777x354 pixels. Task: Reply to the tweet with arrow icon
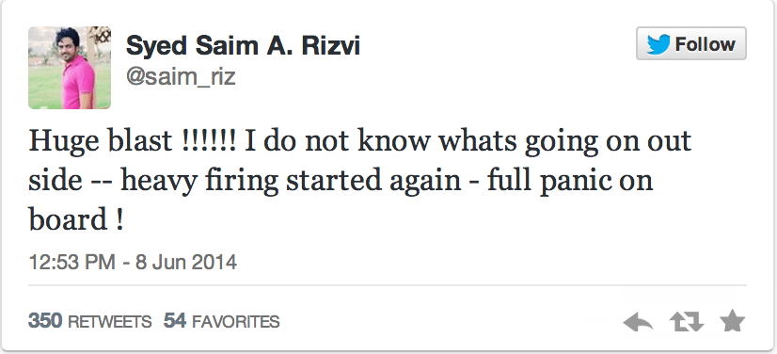pos(638,322)
